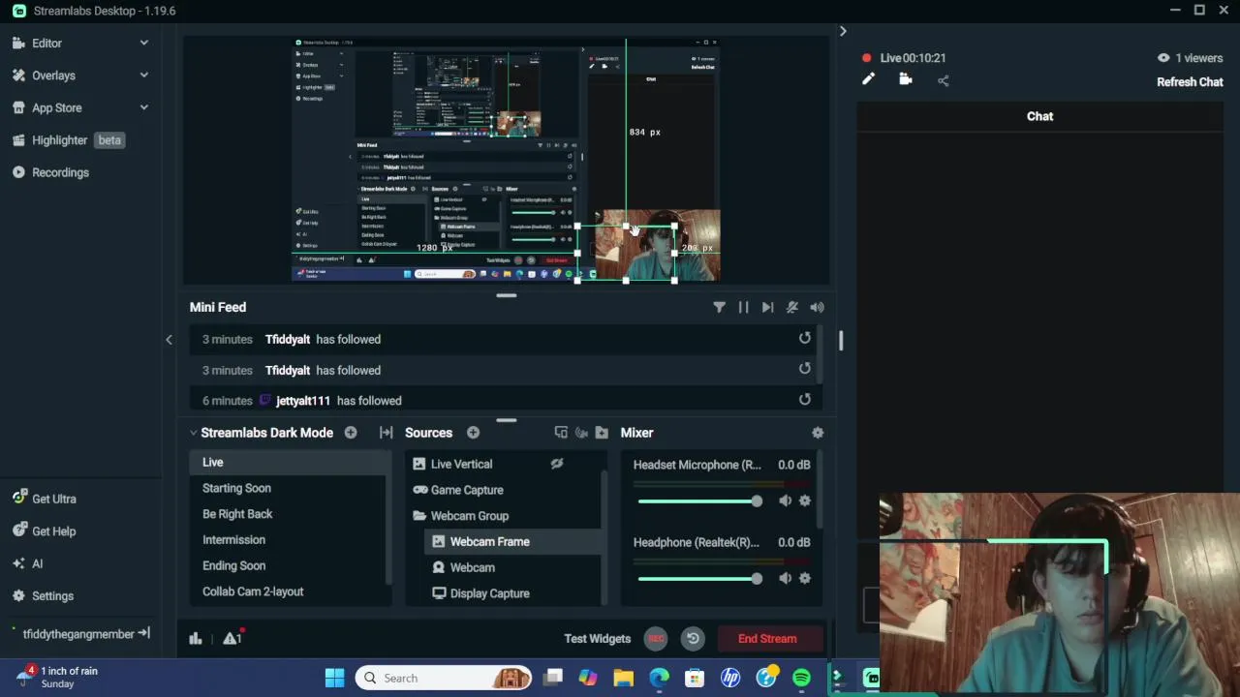Edit stream info with the pencil icon
The image size is (1240, 697).
(x=868, y=80)
